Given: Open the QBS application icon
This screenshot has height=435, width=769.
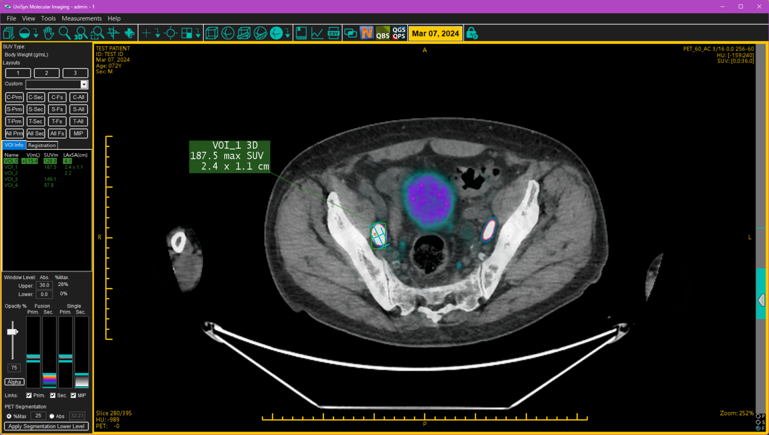Looking at the screenshot, I should [383, 33].
